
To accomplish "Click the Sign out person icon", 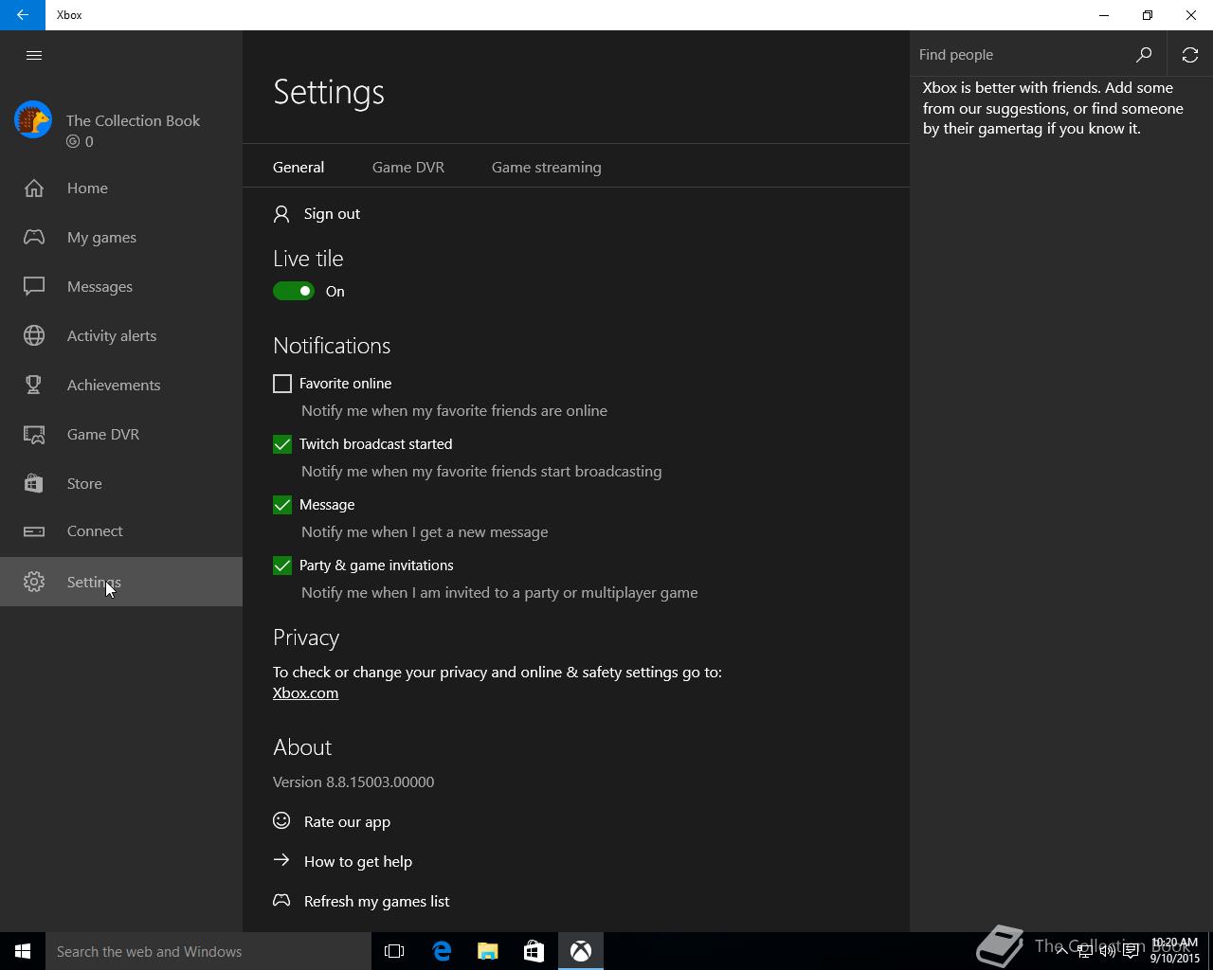I will [x=281, y=214].
